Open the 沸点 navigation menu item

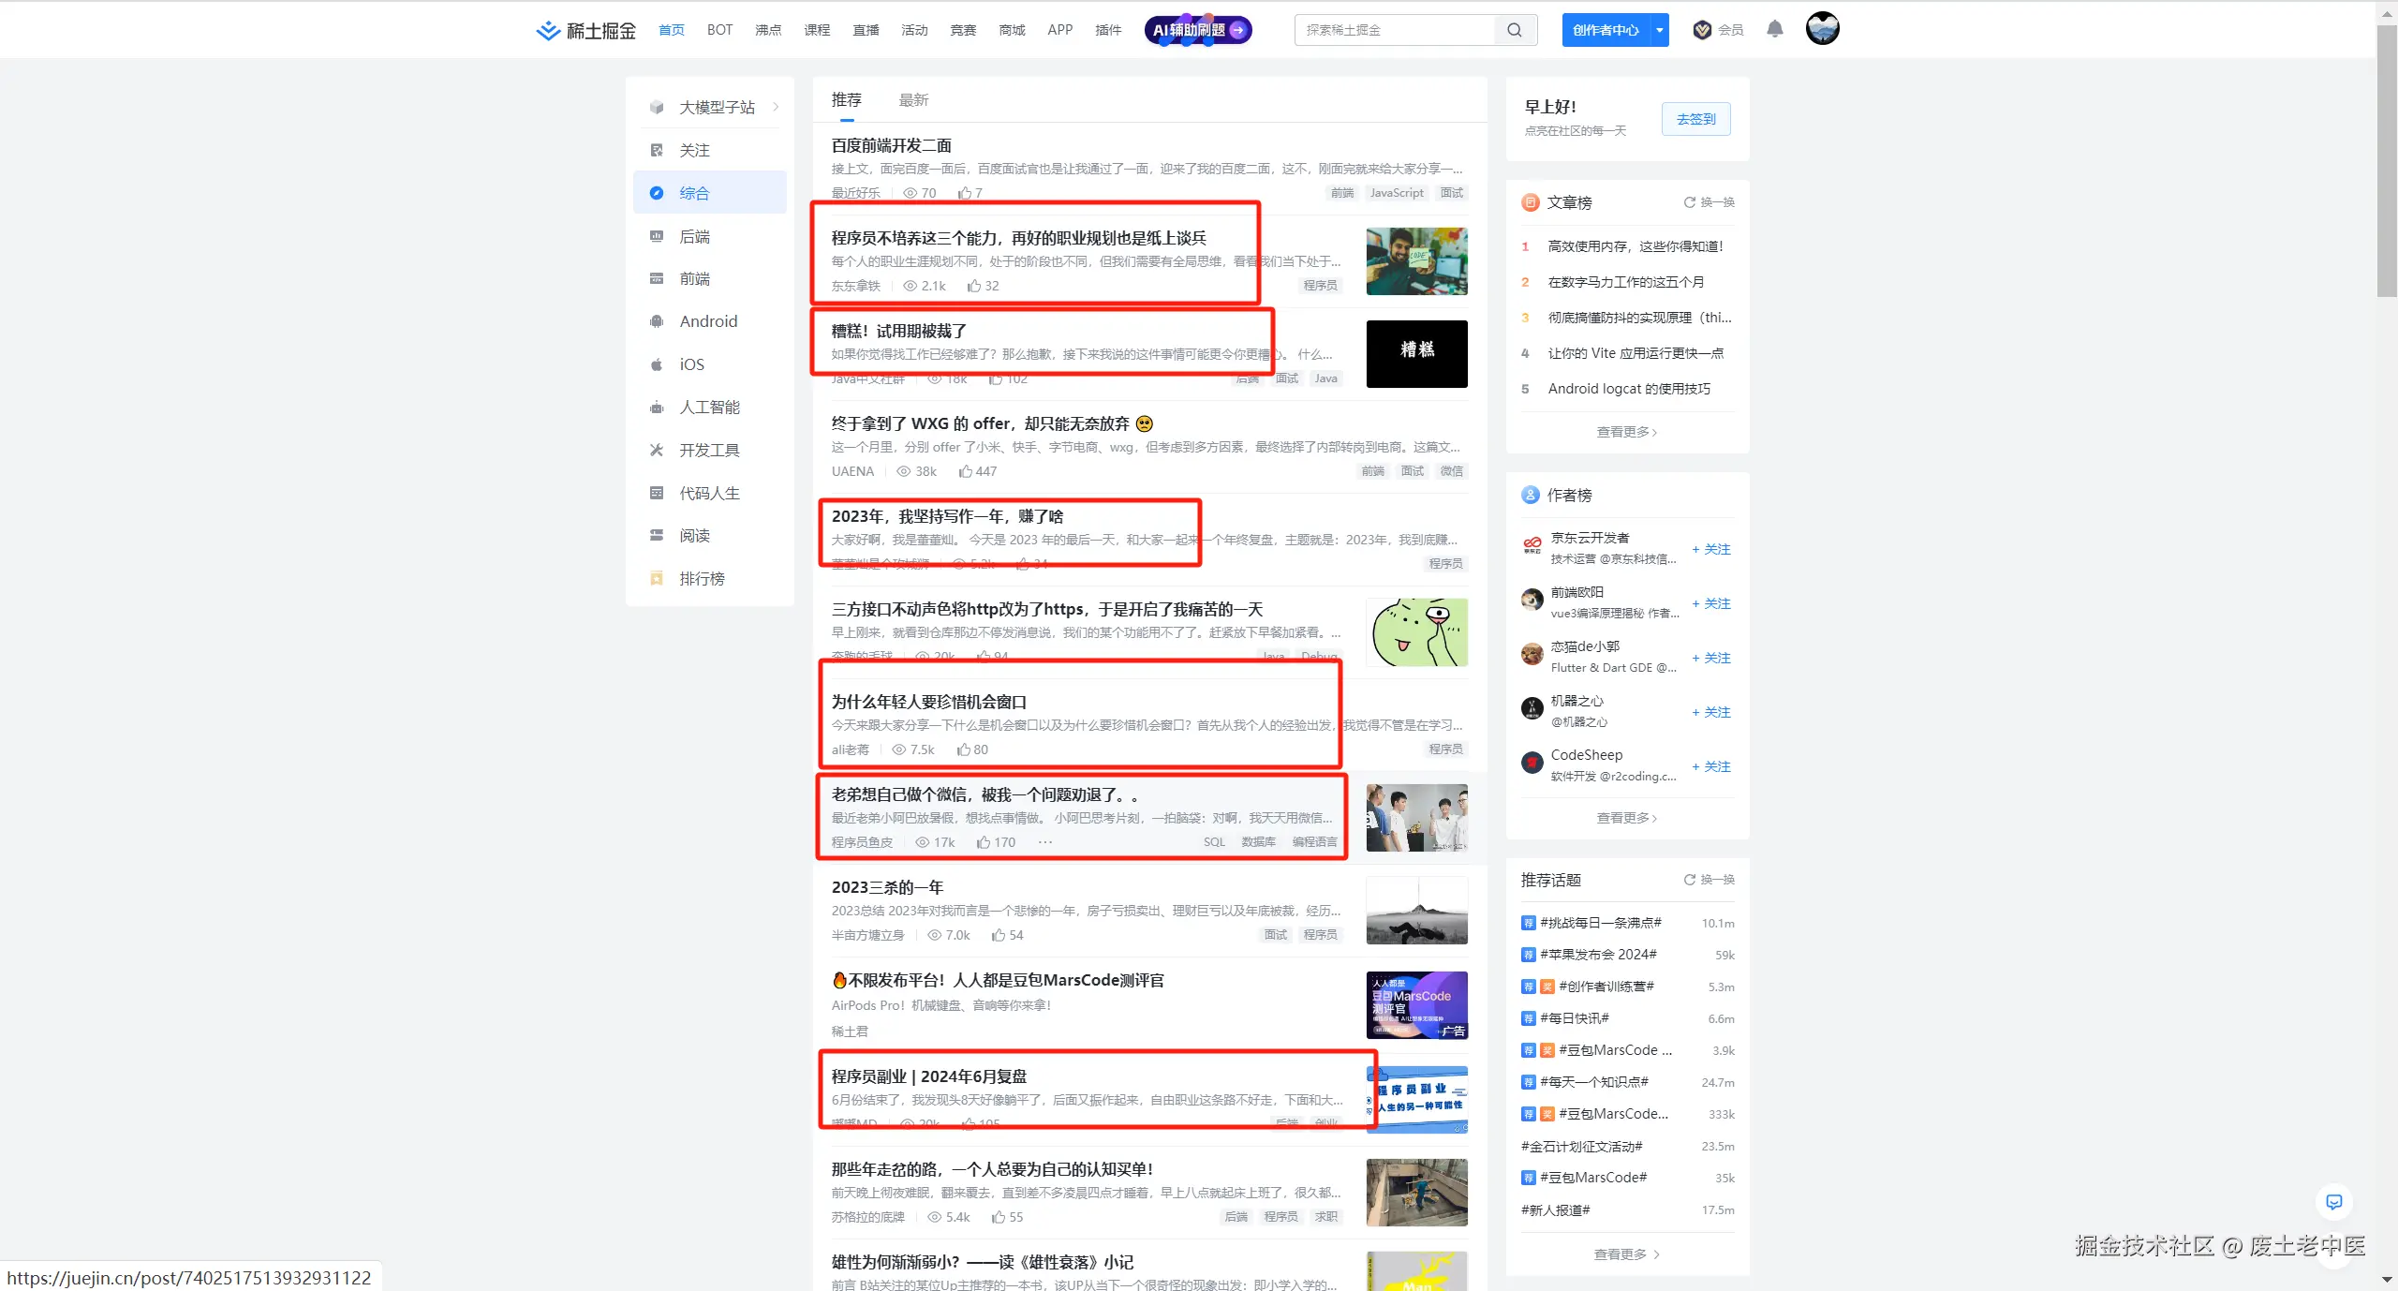(768, 30)
